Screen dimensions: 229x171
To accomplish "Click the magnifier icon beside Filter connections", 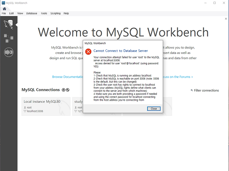I will click(192, 90).
